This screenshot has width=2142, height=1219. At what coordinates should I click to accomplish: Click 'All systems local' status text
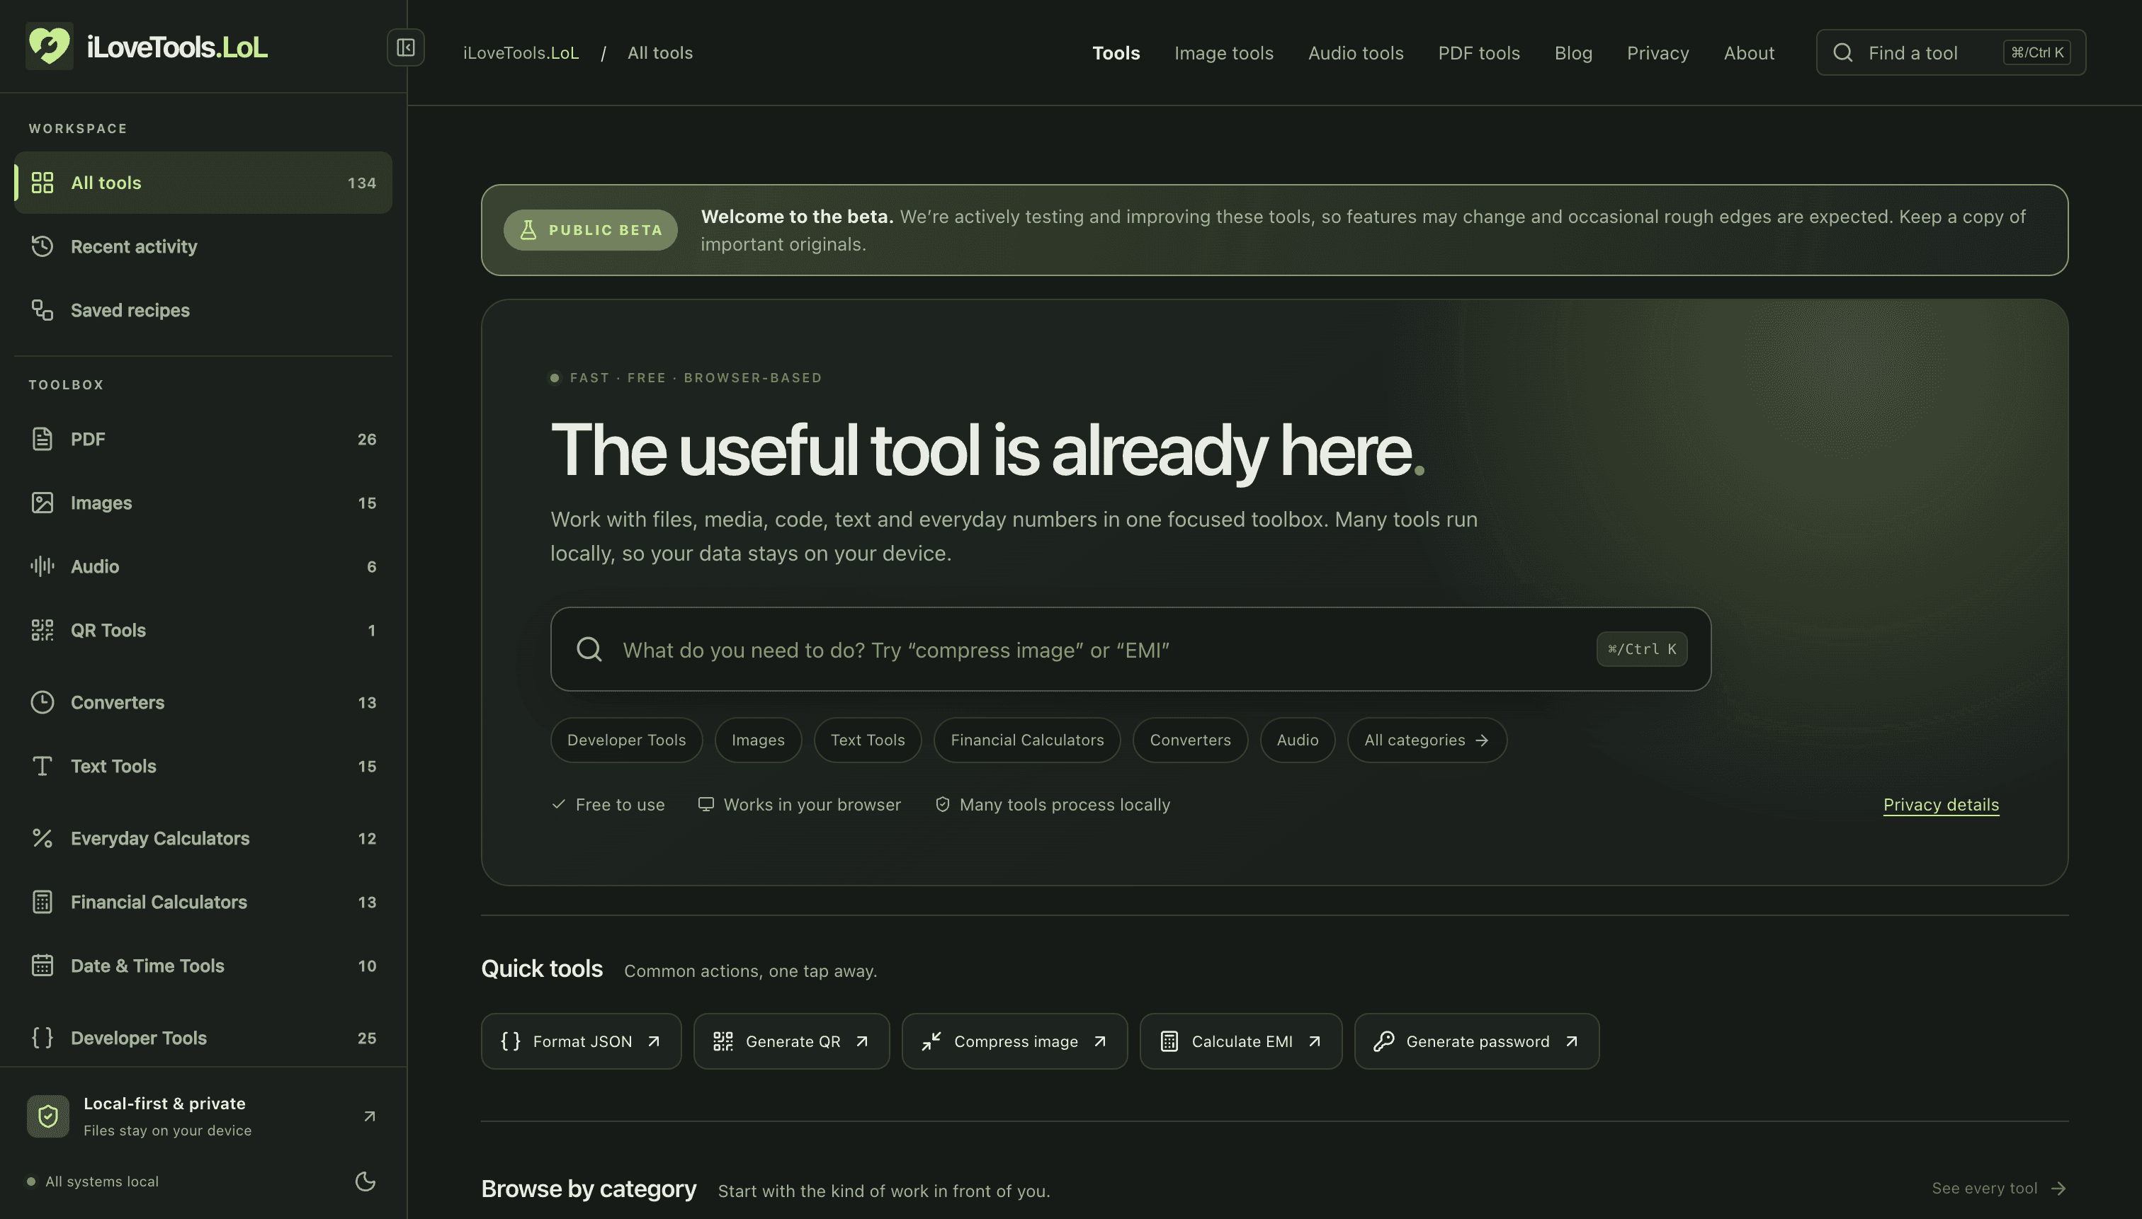102,1181
